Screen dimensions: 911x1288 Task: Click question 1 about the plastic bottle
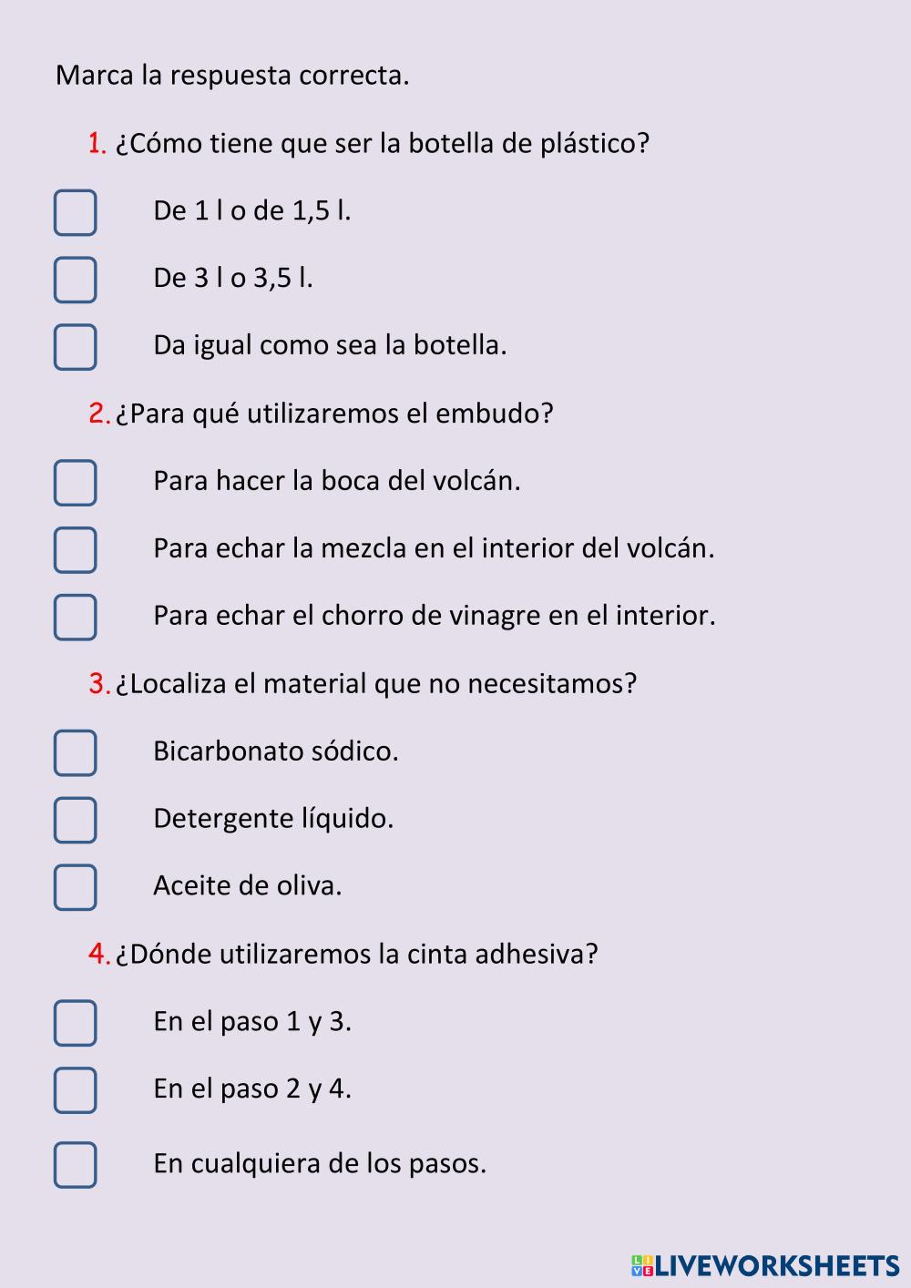(x=369, y=144)
